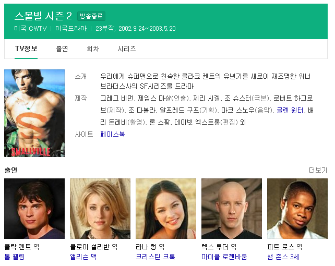The height and width of the screenshot is (266, 335).
Task: Open the 크리스틴 크룩 actor link
Action: [155, 257]
